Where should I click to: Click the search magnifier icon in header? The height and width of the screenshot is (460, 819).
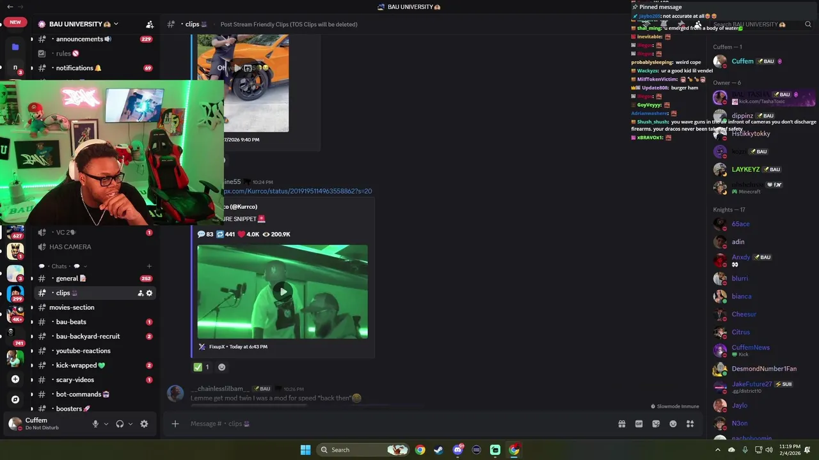pos(808,24)
